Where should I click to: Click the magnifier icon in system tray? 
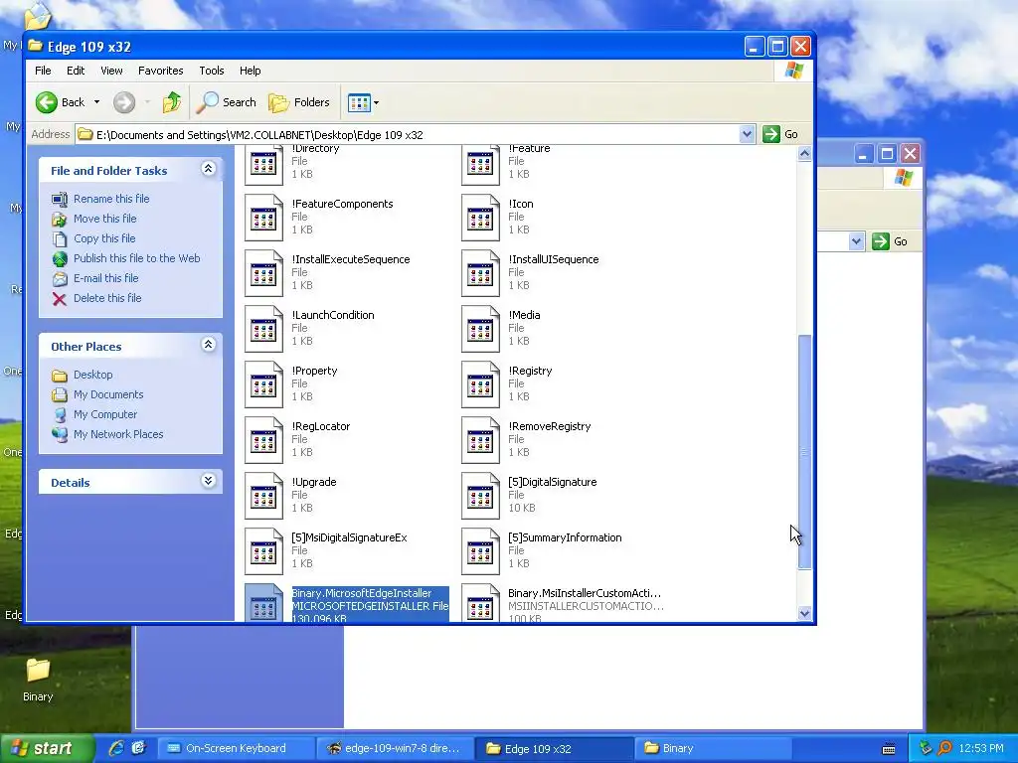[944, 748]
